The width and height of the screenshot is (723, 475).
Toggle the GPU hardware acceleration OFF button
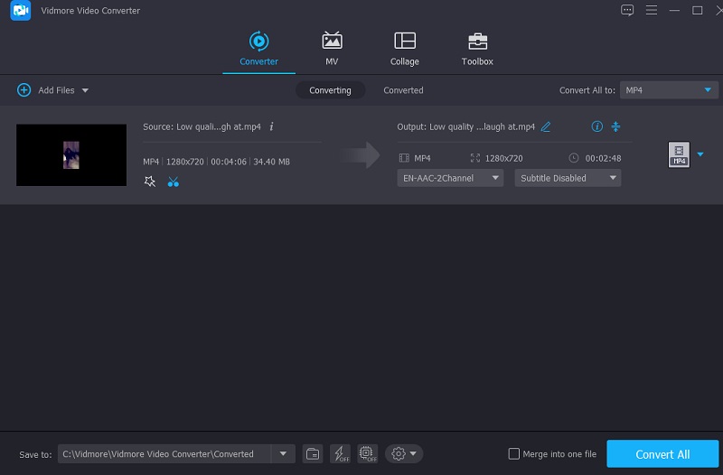tap(367, 453)
